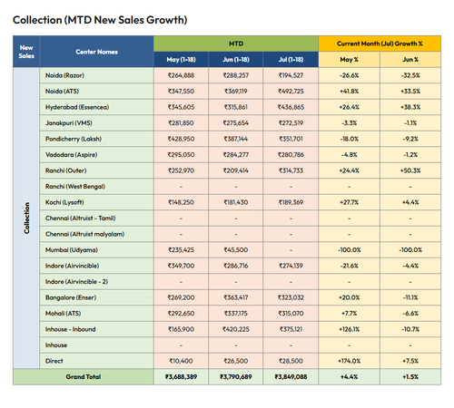
Task: Select the 'May (1-18)' column header
Action: [181, 60]
